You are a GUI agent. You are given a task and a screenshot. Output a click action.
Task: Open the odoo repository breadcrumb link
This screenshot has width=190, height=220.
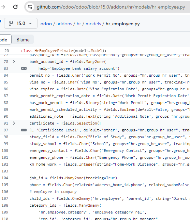46,24
